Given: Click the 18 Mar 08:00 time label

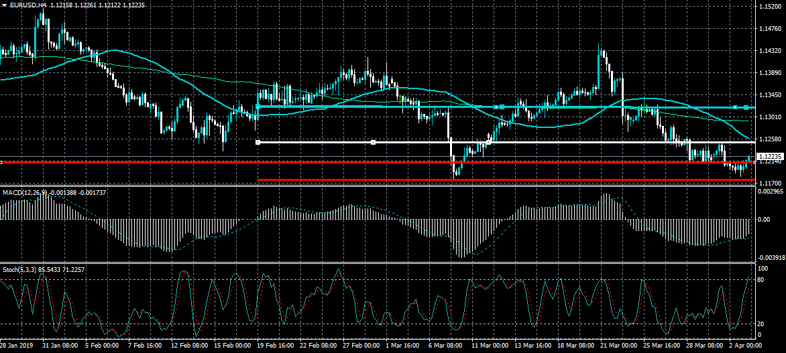Looking at the screenshot, I should click(577, 346).
